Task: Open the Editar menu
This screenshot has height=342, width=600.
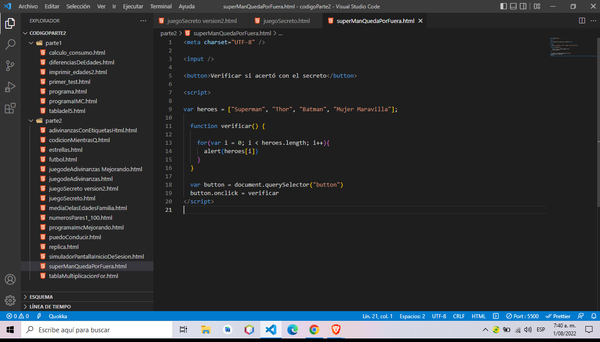Action: point(52,7)
